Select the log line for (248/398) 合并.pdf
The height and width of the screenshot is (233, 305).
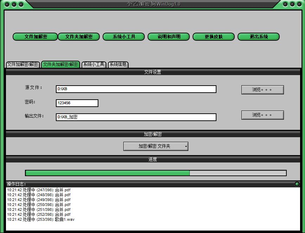point(39,195)
